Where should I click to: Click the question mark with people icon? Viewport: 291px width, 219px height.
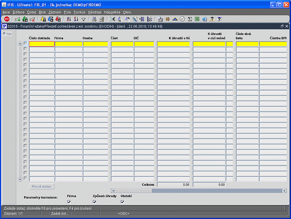pos(212,19)
